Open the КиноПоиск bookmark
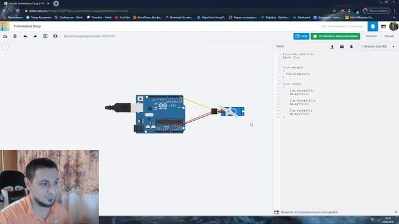Image resolution: width=399 pixels, height=224 pixels. (x=147, y=17)
